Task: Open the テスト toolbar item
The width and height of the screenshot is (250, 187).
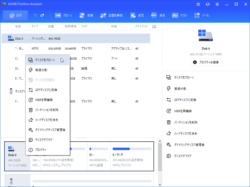Action: point(179,15)
